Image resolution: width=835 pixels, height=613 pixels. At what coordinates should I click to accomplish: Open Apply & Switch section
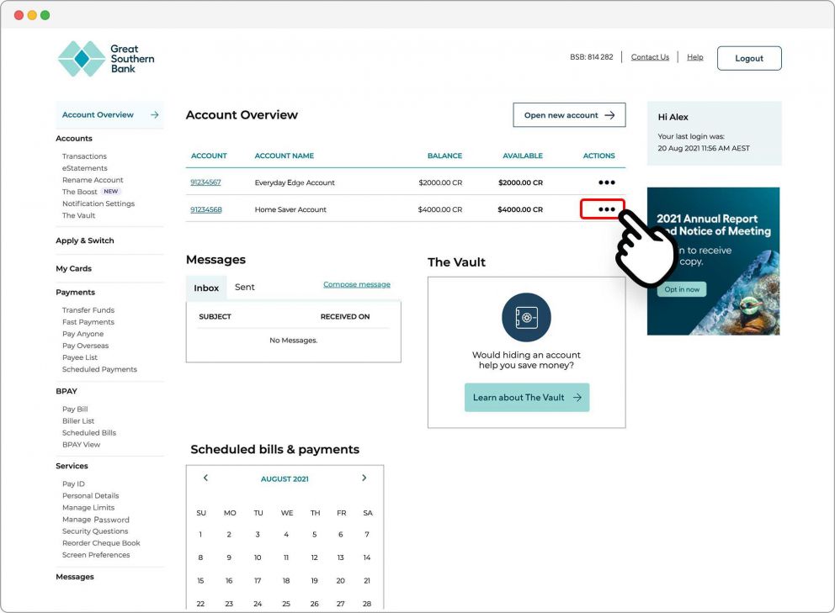pyautogui.click(x=85, y=240)
